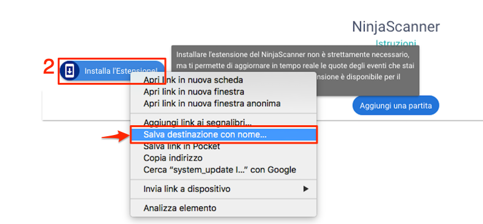The width and height of the screenshot is (483, 224).
Task: Choose Apri link in nuova finestra anonima
Action: pos(212,103)
